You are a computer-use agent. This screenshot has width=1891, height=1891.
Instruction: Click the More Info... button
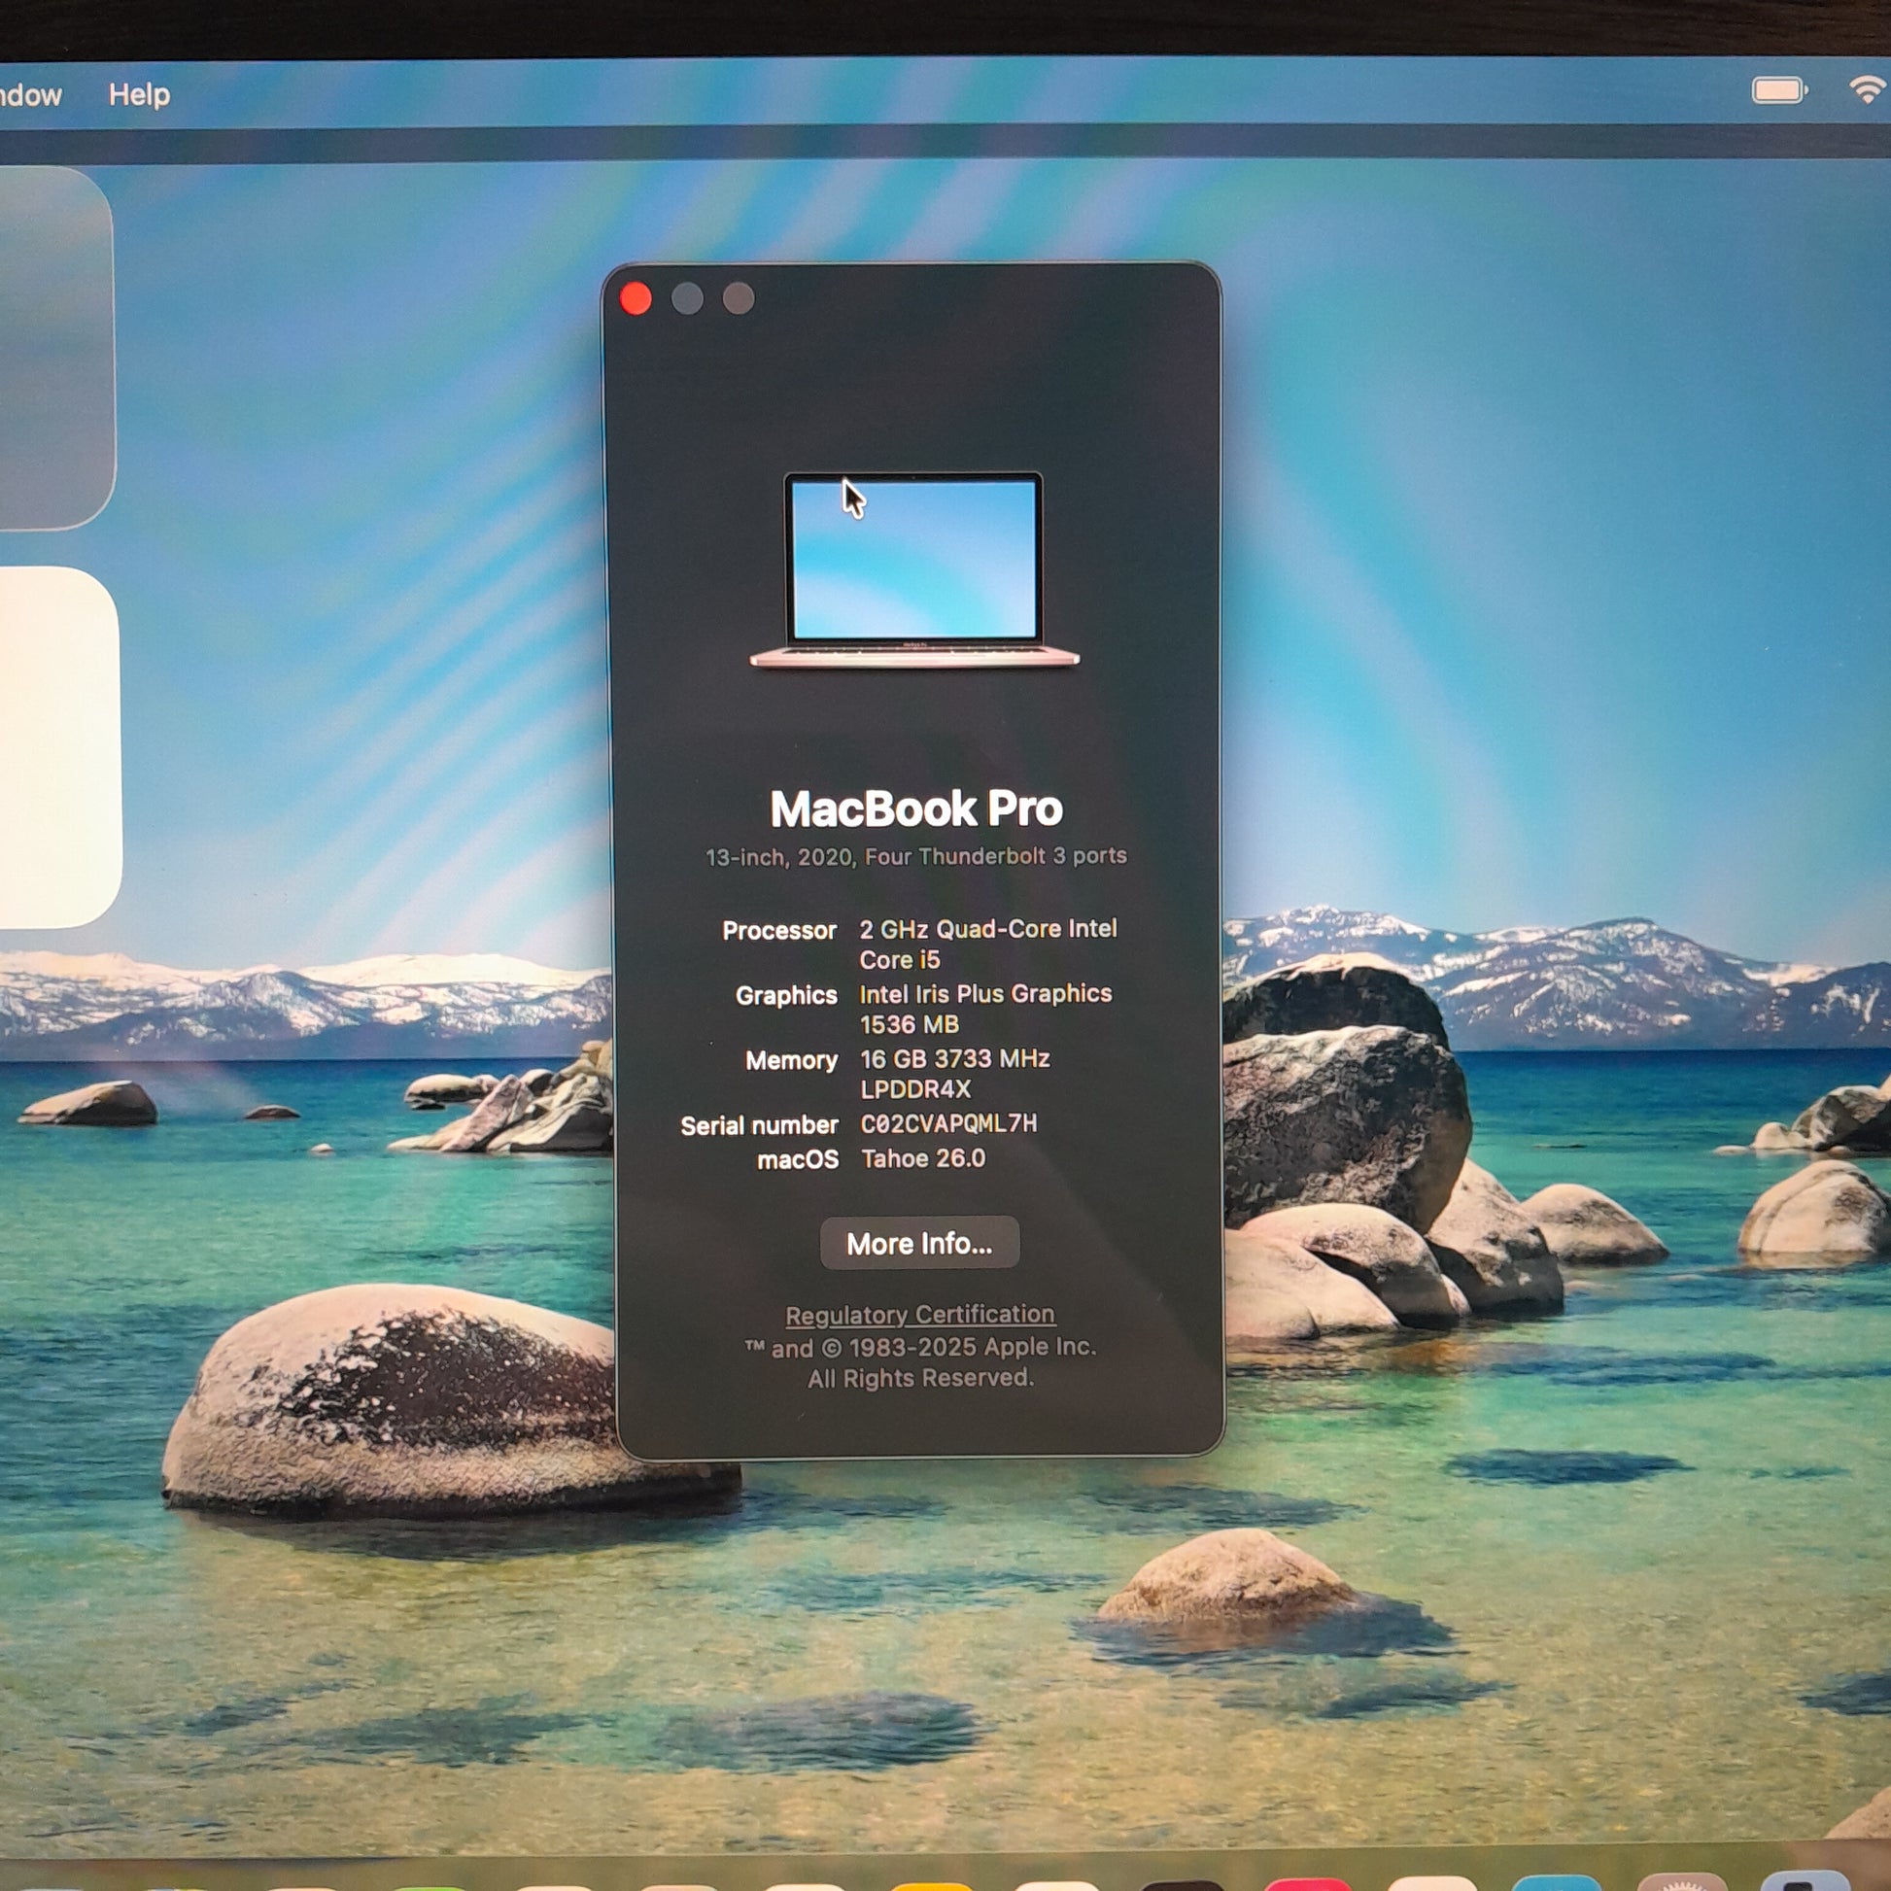(919, 1243)
